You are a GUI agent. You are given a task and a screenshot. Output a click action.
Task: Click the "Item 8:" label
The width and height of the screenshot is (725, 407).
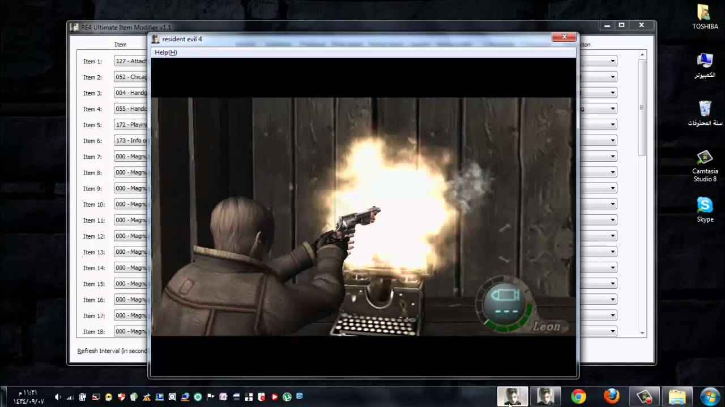[92, 172]
